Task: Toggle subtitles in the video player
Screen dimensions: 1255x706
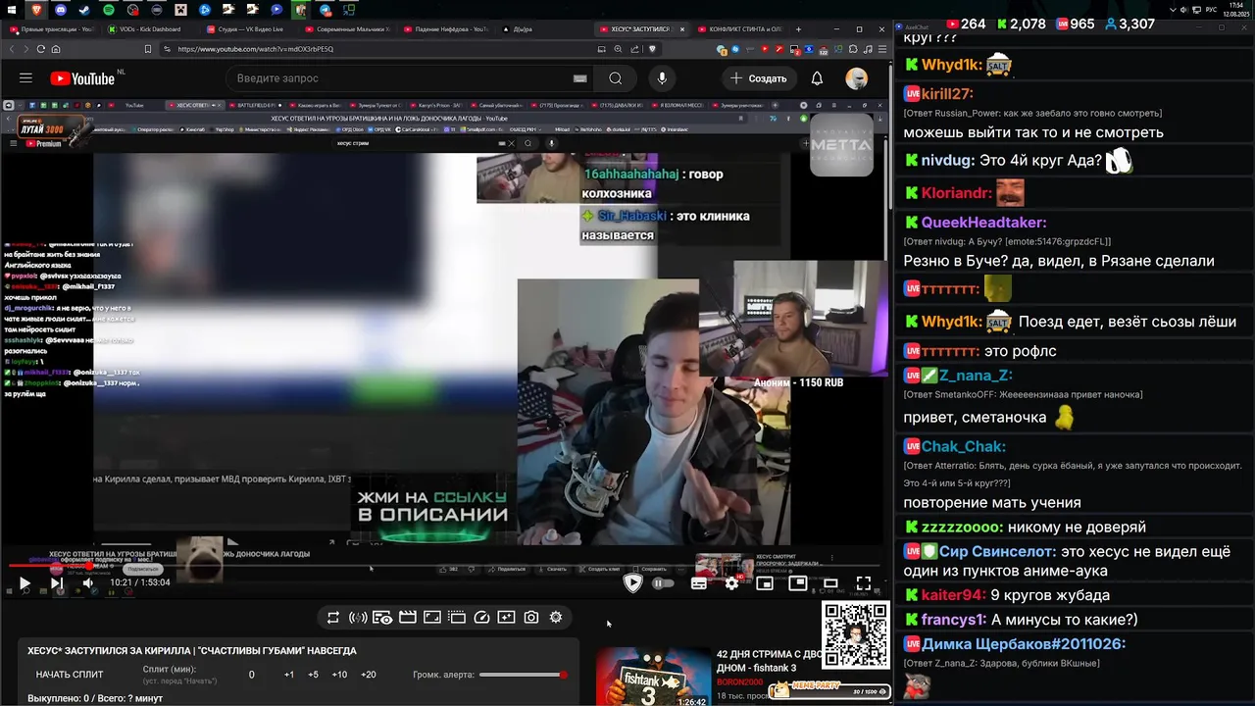Action: (698, 583)
